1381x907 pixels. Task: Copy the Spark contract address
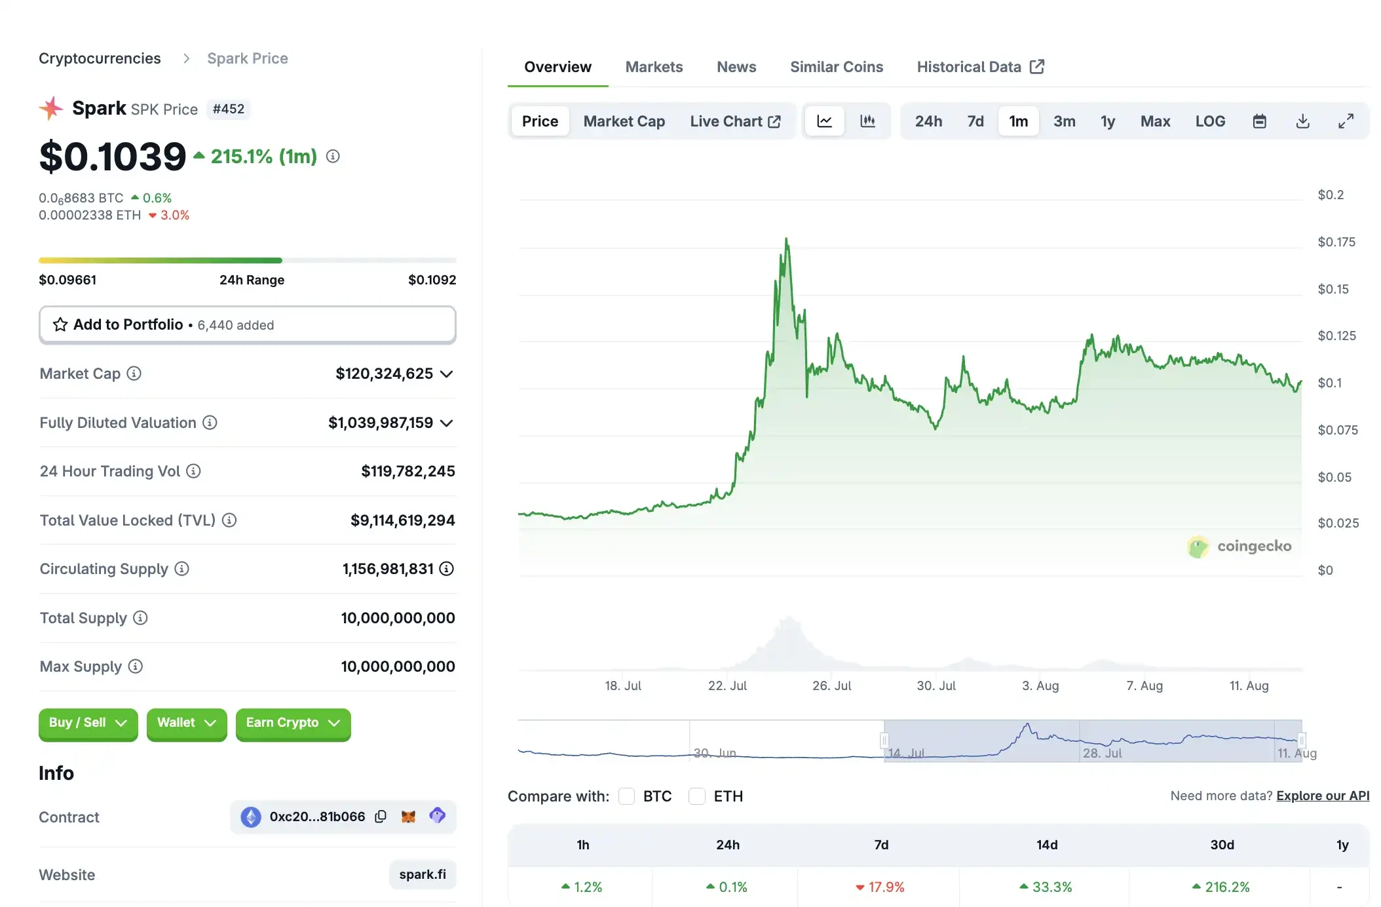tap(381, 817)
